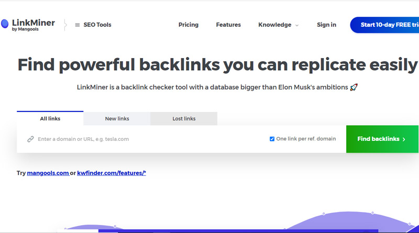
Task: Go to Features in the navigation
Action: (228, 25)
